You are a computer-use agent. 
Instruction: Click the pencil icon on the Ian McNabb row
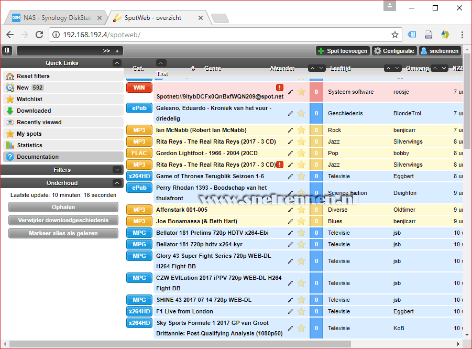click(290, 130)
